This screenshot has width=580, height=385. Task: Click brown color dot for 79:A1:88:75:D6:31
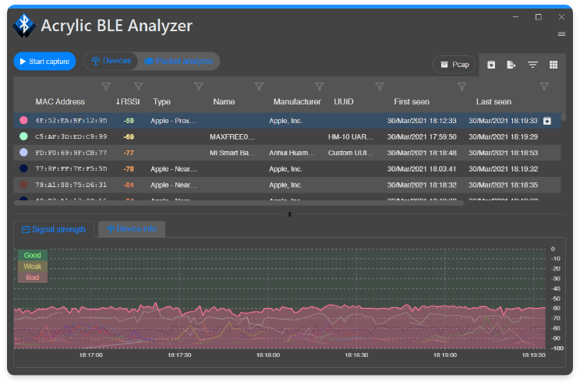point(23,184)
